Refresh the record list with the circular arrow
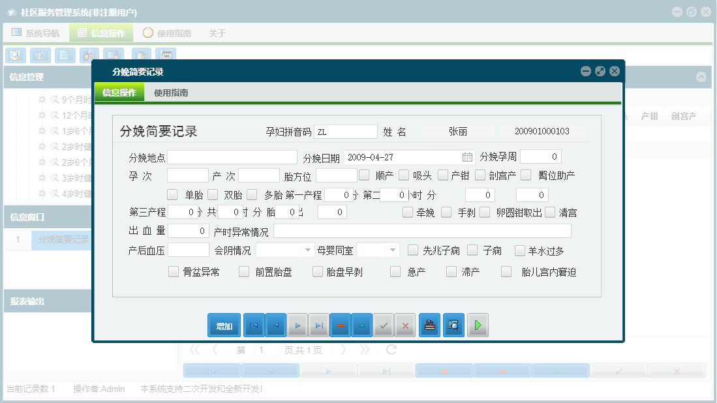This screenshot has width=717, height=403. [390, 350]
